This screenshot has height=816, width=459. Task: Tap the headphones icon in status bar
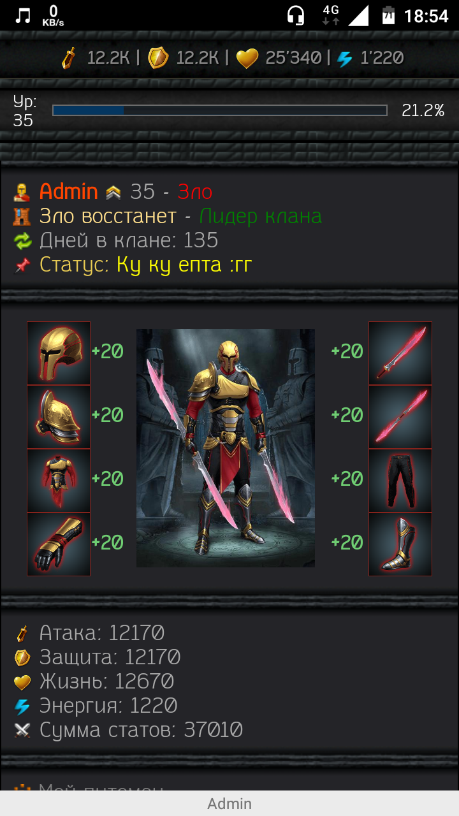point(296,15)
